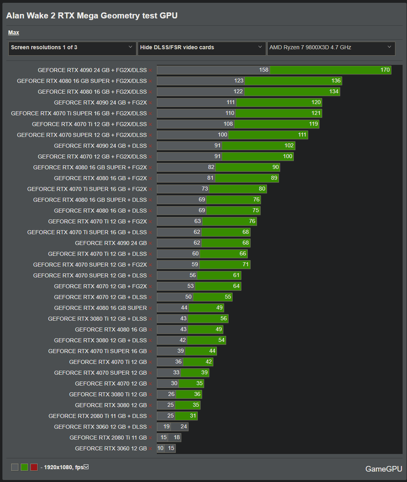Screen dimensions: 407x482
Task: Click red X next to RTX 4080 16 GB + FG2X/DLSS
Action: 150,92
